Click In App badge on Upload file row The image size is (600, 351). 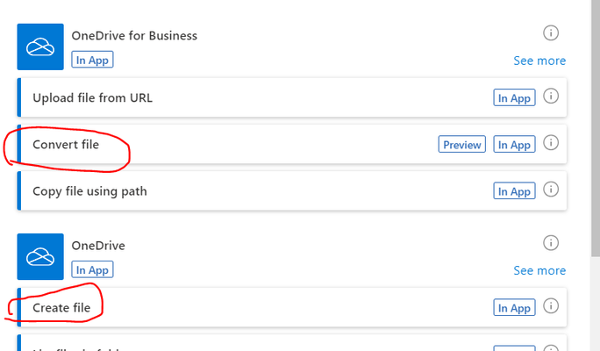514,98
